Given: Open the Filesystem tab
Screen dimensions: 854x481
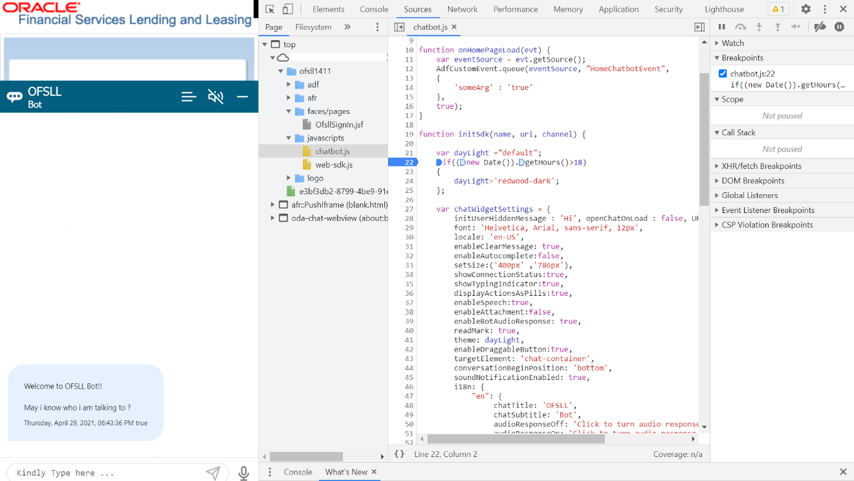Looking at the screenshot, I should (313, 27).
